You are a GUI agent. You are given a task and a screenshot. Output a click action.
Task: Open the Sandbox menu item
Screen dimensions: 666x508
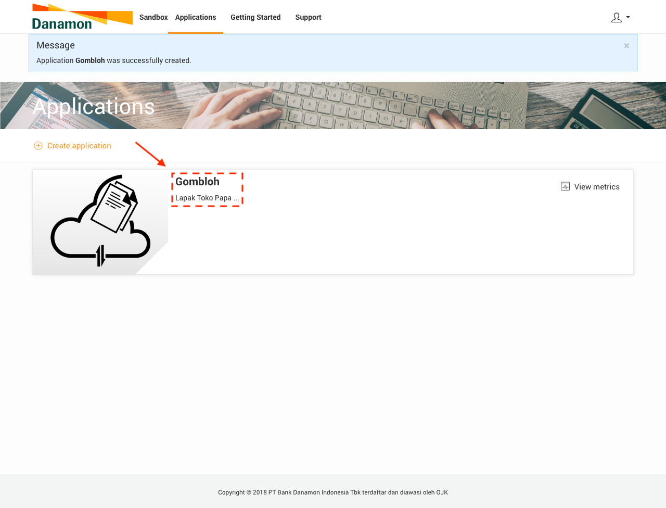pyautogui.click(x=153, y=17)
